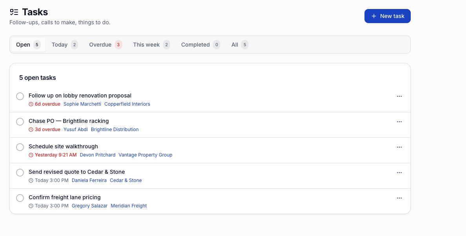The height and width of the screenshot is (236, 466).
Task: Click the Tasks checklist icon in the header
Action: (x=14, y=12)
